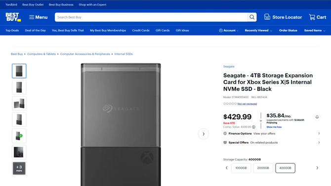Image resolution: width=331 pixels, height=186 pixels.
Task: Open My Best Buy Memberships
Action: (x=108, y=31)
